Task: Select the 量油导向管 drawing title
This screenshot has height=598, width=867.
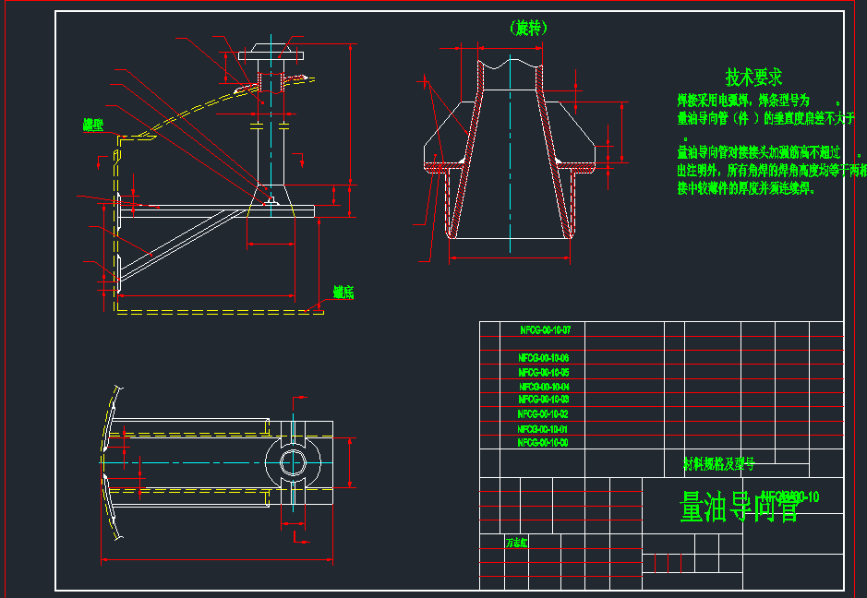Action: coord(739,508)
